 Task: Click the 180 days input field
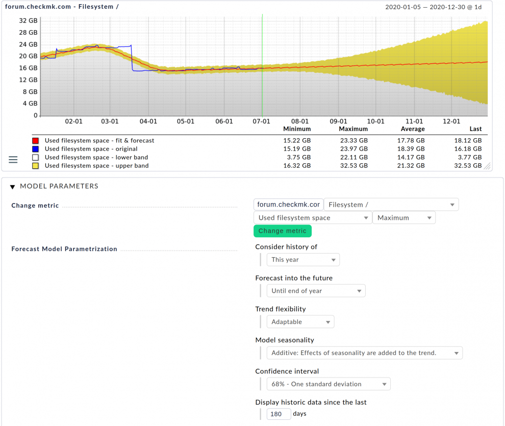coord(279,414)
